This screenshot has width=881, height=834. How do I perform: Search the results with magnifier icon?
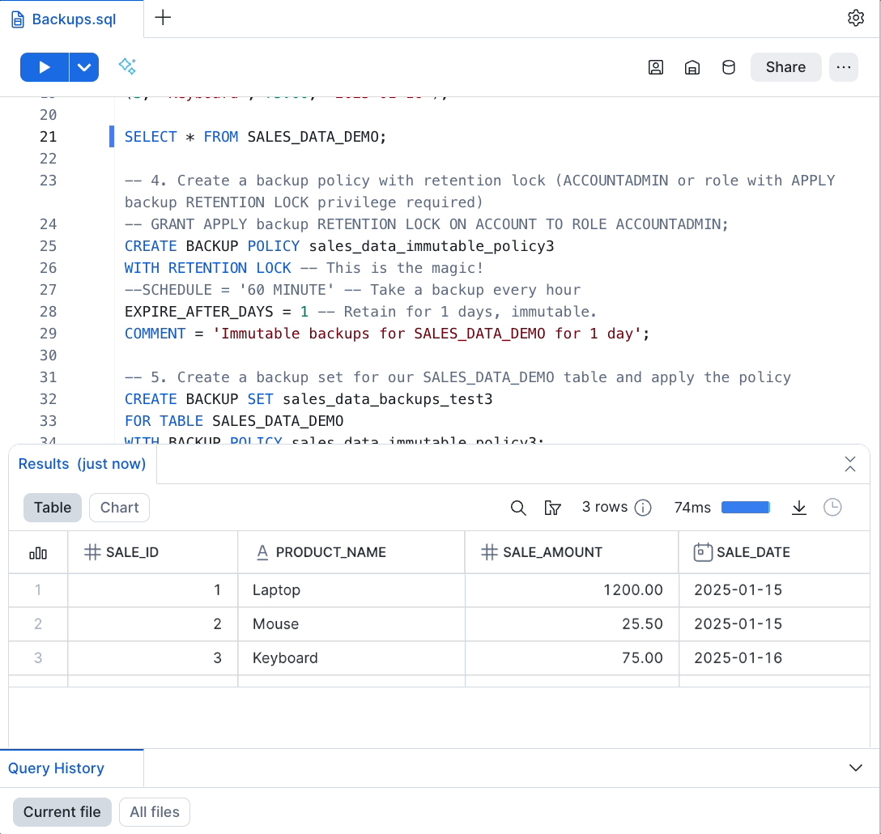click(x=518, y=508)
